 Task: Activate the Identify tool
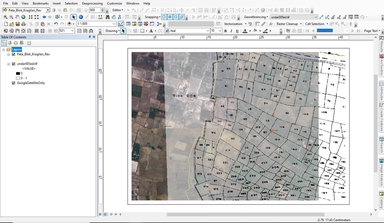tap(81, 17)
